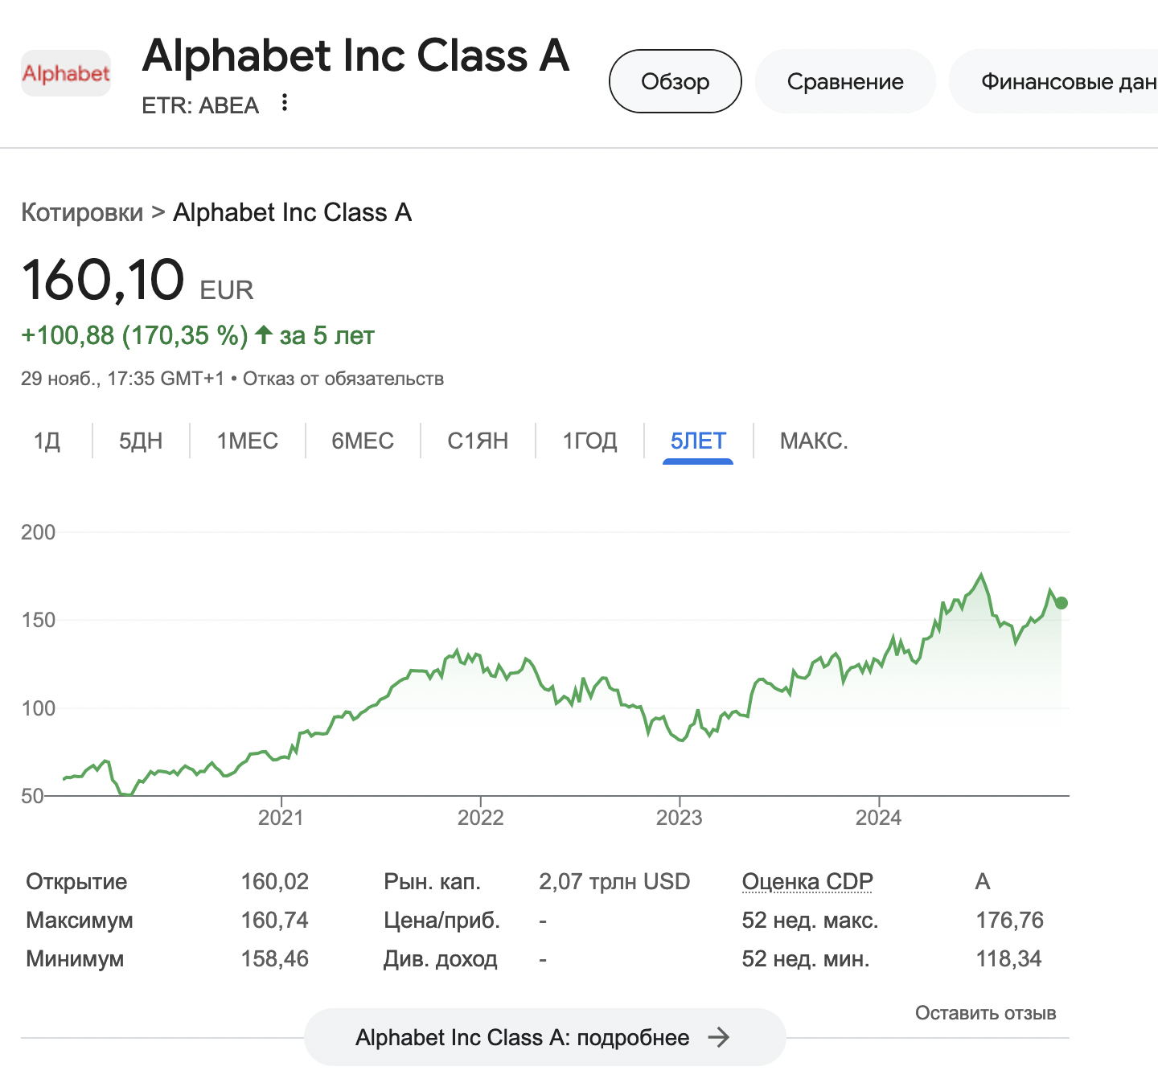Open the three-dot menu next to ETR: ABEA
This screenshot has height=1087, width=1158.
tap(284, 103)
